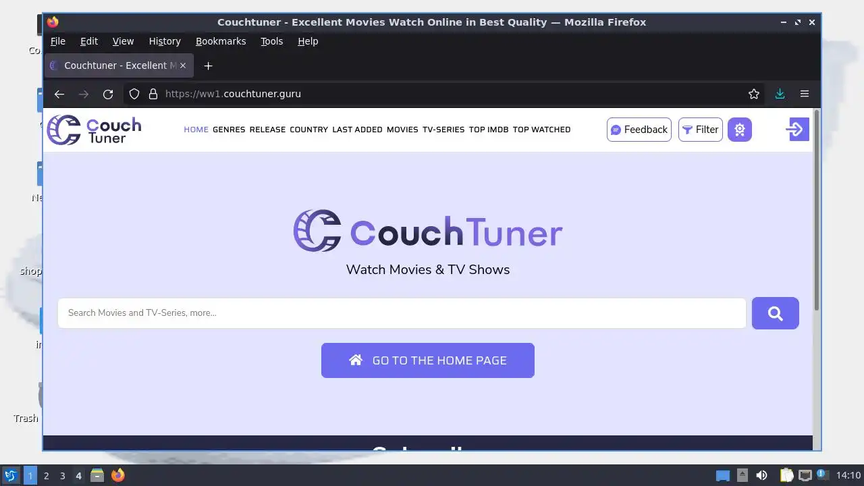Click the Feedback button
Viewport: 864px width, 486px height.
[639, 130]
